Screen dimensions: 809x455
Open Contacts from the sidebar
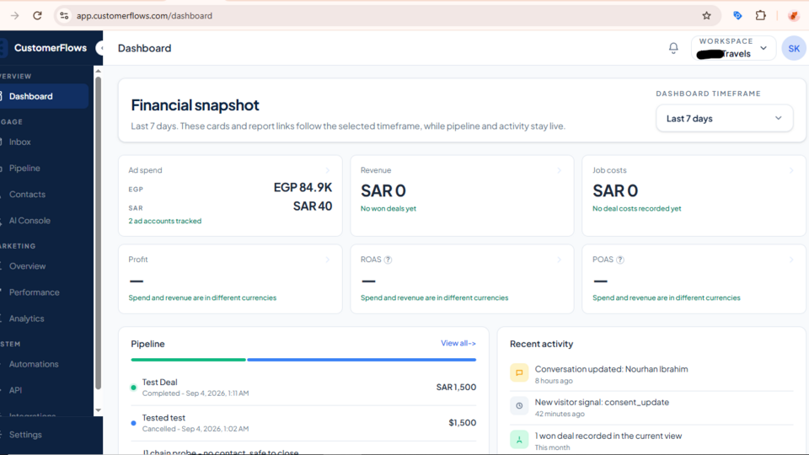pos(27,195)
